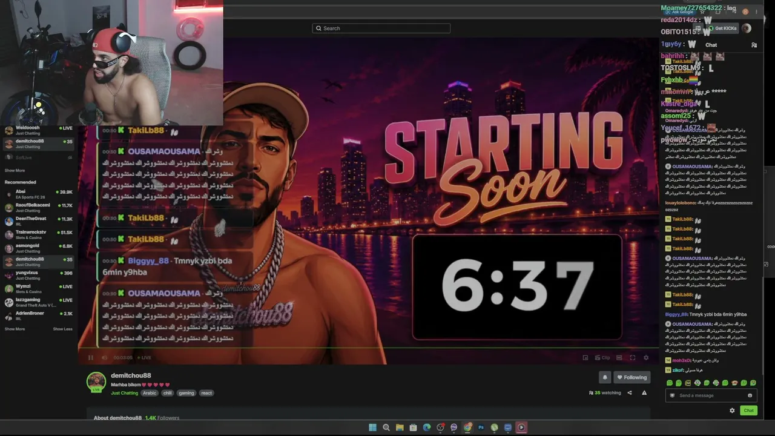Open chat settings gear
The image size is (775, 436).
point(732,411)
